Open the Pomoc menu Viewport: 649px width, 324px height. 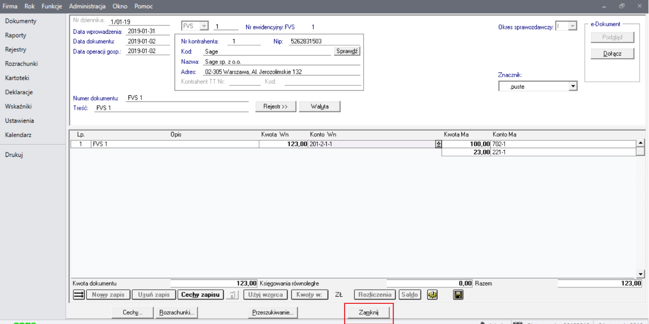click(143, 6)
